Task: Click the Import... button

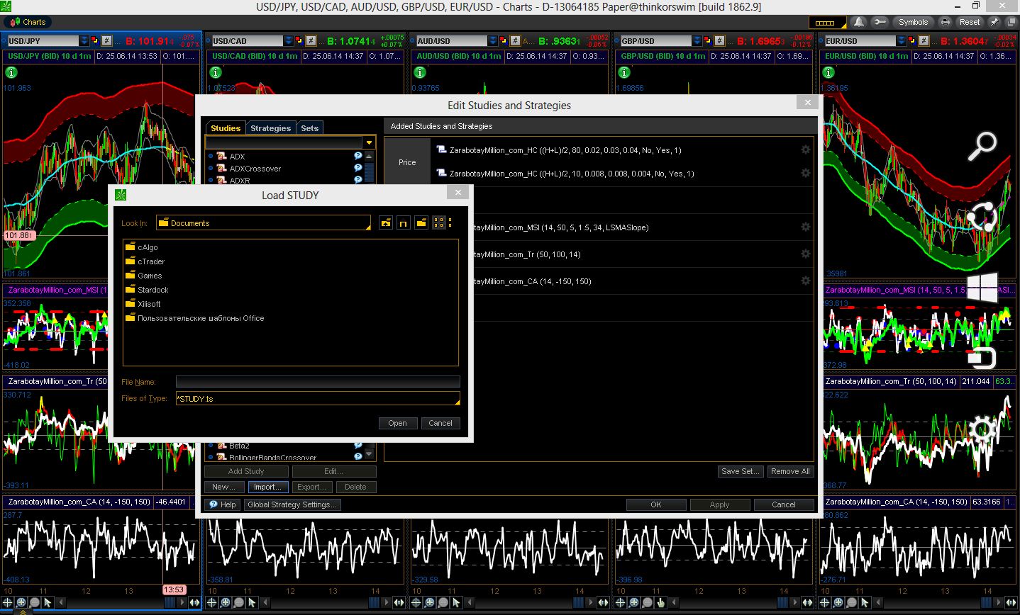Action: pyautogui.click(x=268, y=487)
